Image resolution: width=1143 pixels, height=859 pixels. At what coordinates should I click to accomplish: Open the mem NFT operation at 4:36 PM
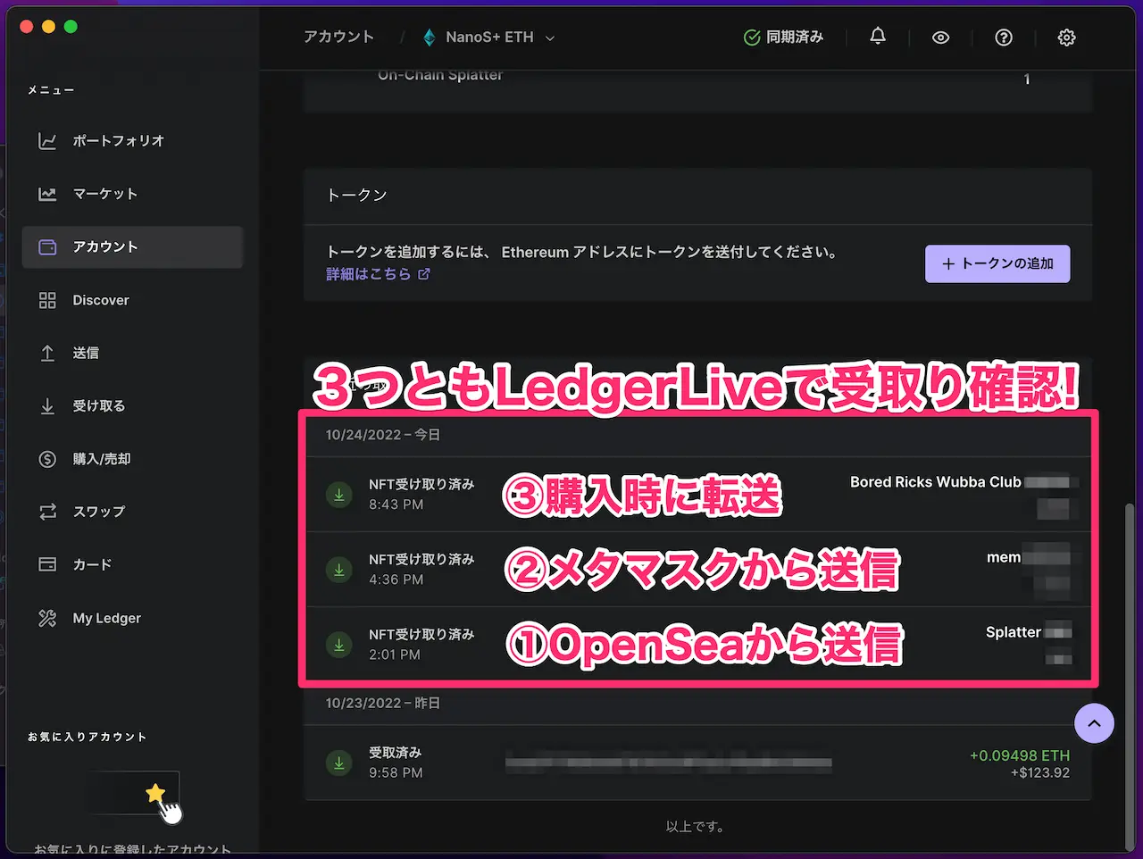698,570
